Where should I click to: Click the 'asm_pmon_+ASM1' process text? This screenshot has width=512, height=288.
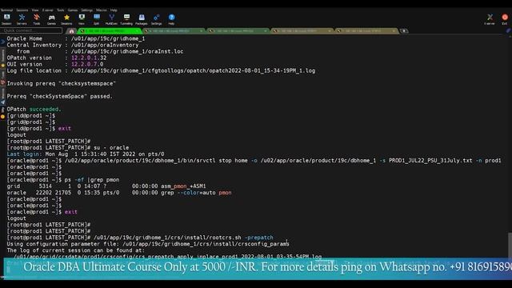(x=183, y=186)
